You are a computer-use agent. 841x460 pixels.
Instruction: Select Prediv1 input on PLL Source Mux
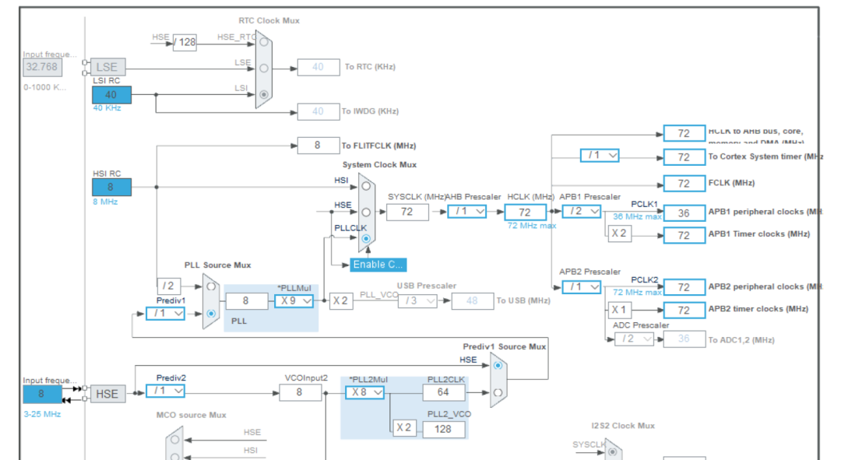tap(211, 314)
